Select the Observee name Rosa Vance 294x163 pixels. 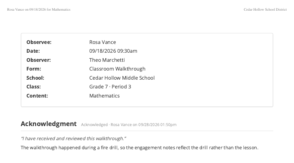pos(103,42)
